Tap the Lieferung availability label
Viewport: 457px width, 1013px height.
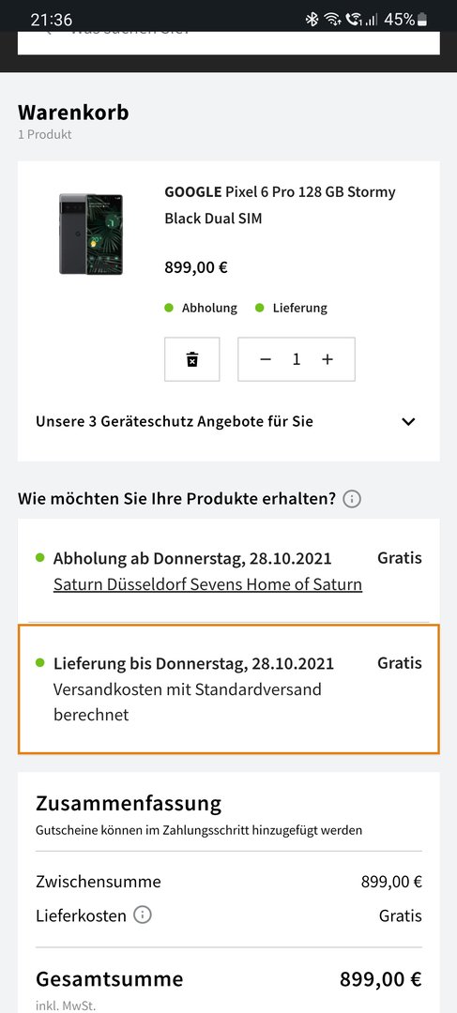pos(300,308)
